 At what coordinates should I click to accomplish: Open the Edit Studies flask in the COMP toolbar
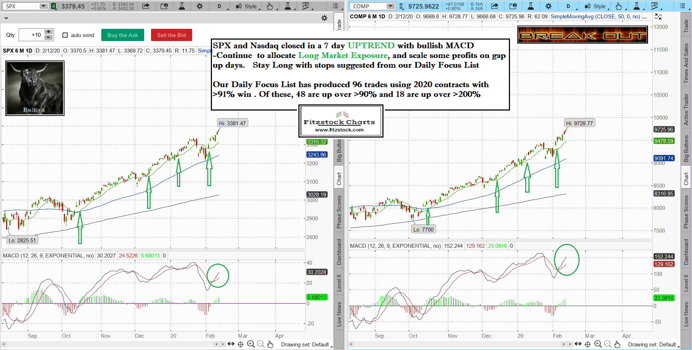[x=531, y=6]
